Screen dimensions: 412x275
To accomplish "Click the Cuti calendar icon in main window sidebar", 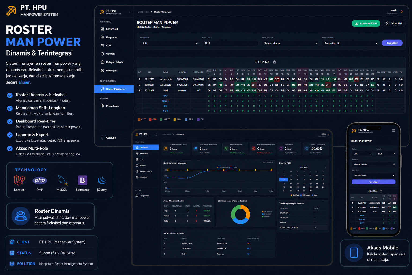I will click(x=102, y=46).
